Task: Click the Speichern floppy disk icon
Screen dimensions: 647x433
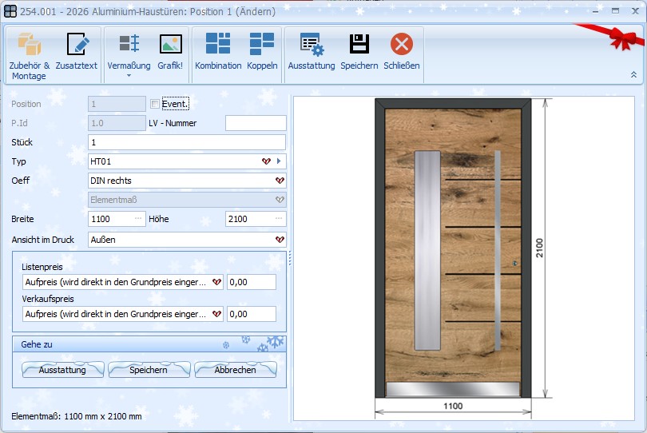Action: (x=359, y=45)
